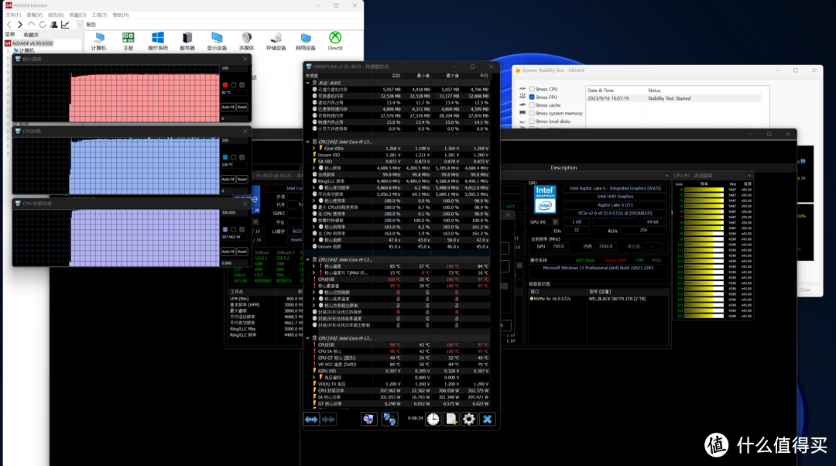The image size is (836, 466).
Task: Click the AIDA64 back navigation arrow
Action: pos(9,25)
